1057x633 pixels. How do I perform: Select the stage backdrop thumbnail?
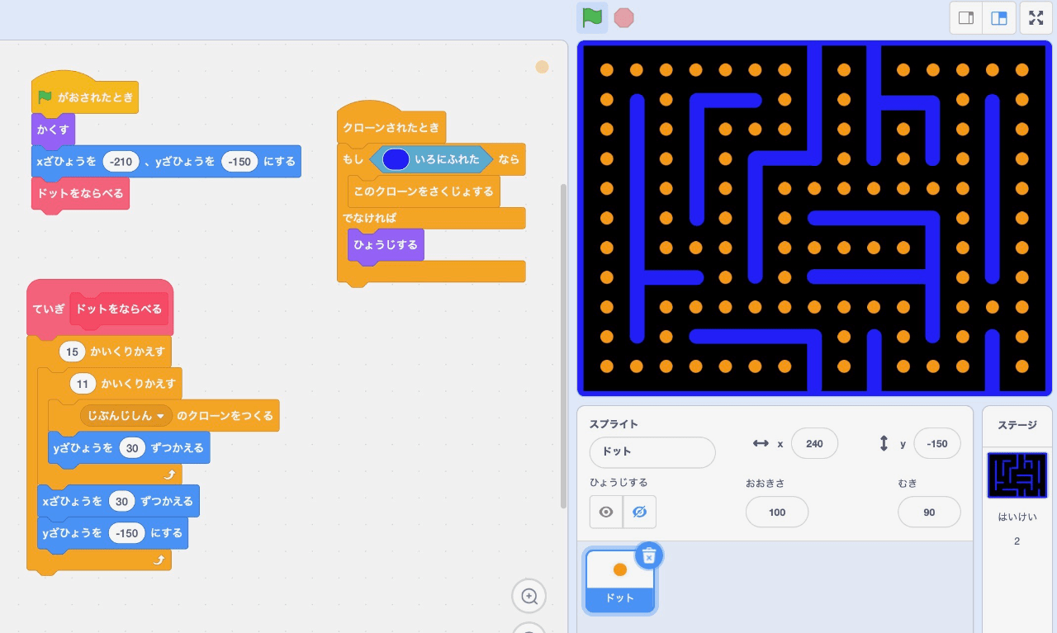coord(1017,475)
